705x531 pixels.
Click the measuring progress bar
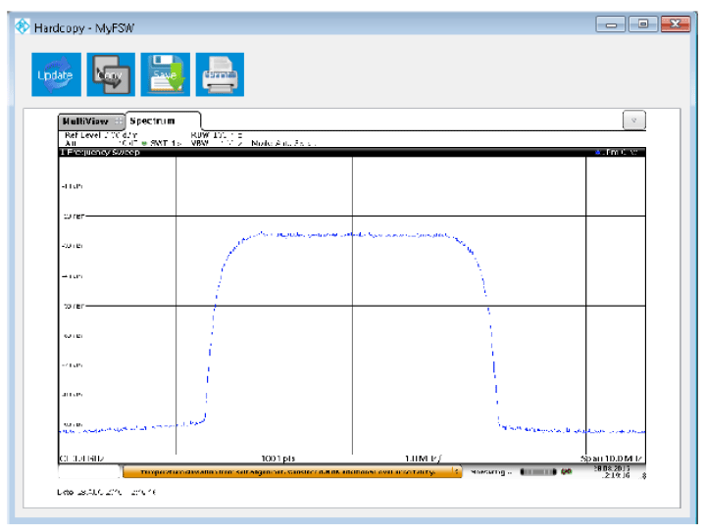(x=537, y=471)
